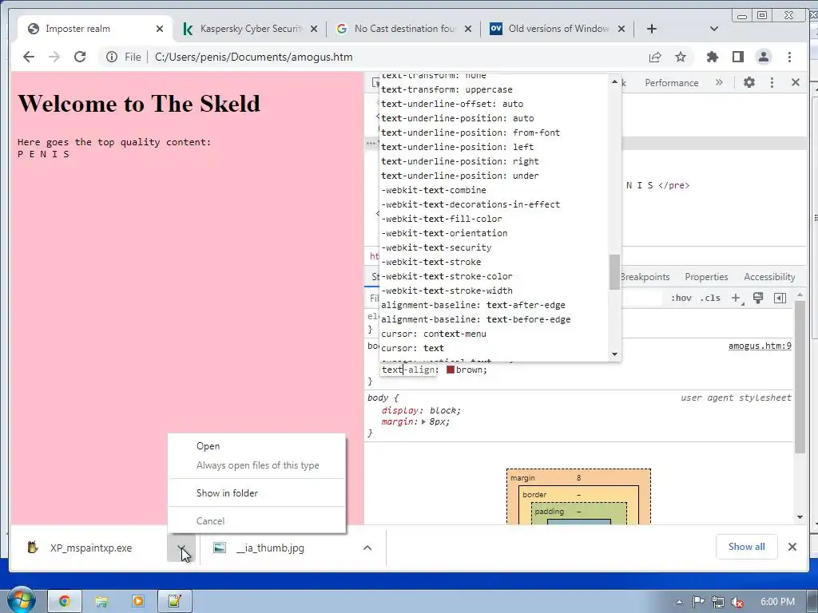This screenshot has height=613, width=818.
Task: Click the autocomplete list scrollbar thumb
Action: pyautogui.click(x=614, y=271)
